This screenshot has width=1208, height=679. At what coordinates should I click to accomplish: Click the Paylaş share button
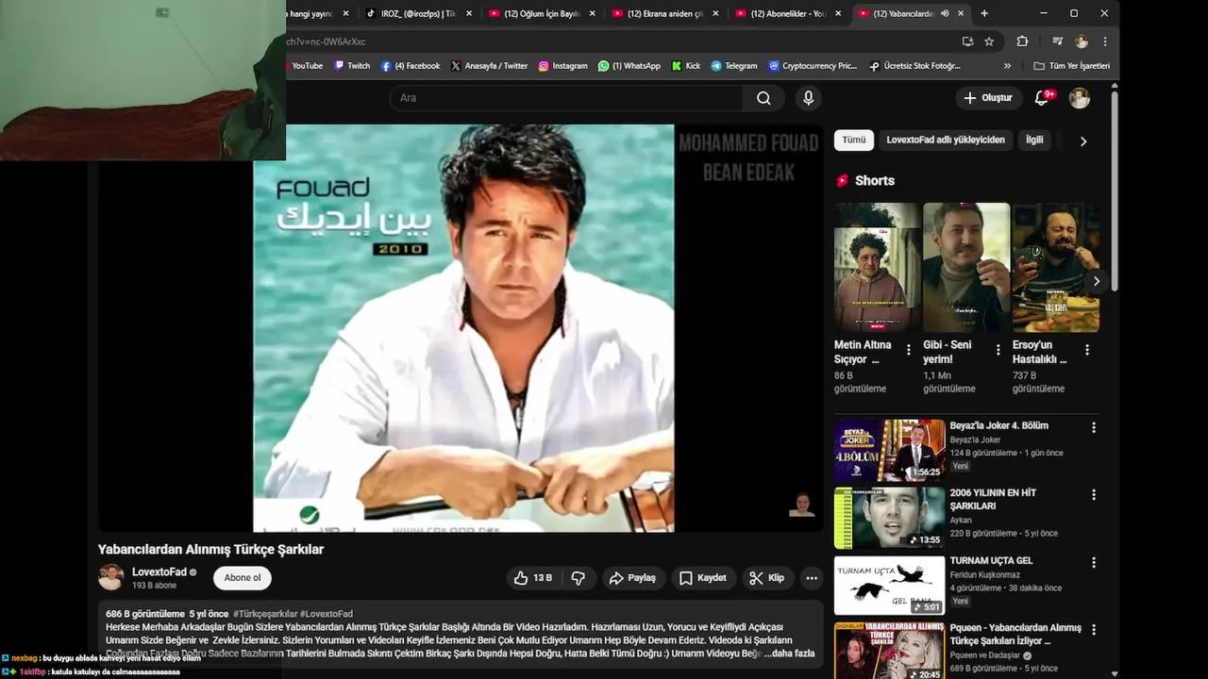click(632, 578)
